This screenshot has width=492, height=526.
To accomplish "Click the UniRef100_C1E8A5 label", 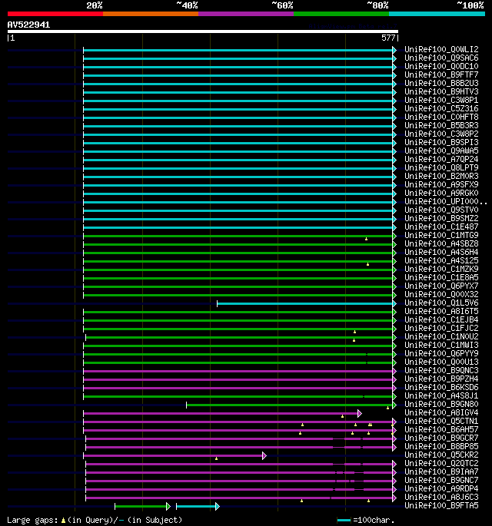I will 441,277.
